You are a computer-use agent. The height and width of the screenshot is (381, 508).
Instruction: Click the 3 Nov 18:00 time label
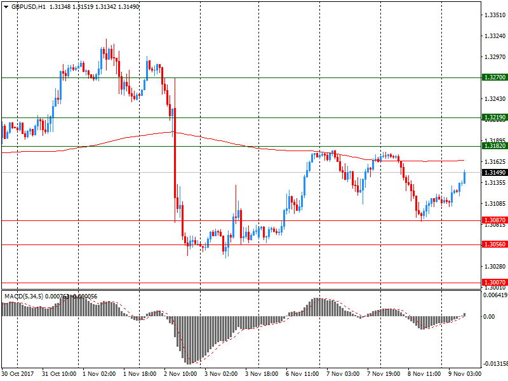tap(262, 374)
